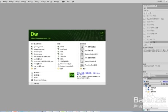Expand the My Computer tree node
This screenshot has height=112, width=168.
(146, 88)
